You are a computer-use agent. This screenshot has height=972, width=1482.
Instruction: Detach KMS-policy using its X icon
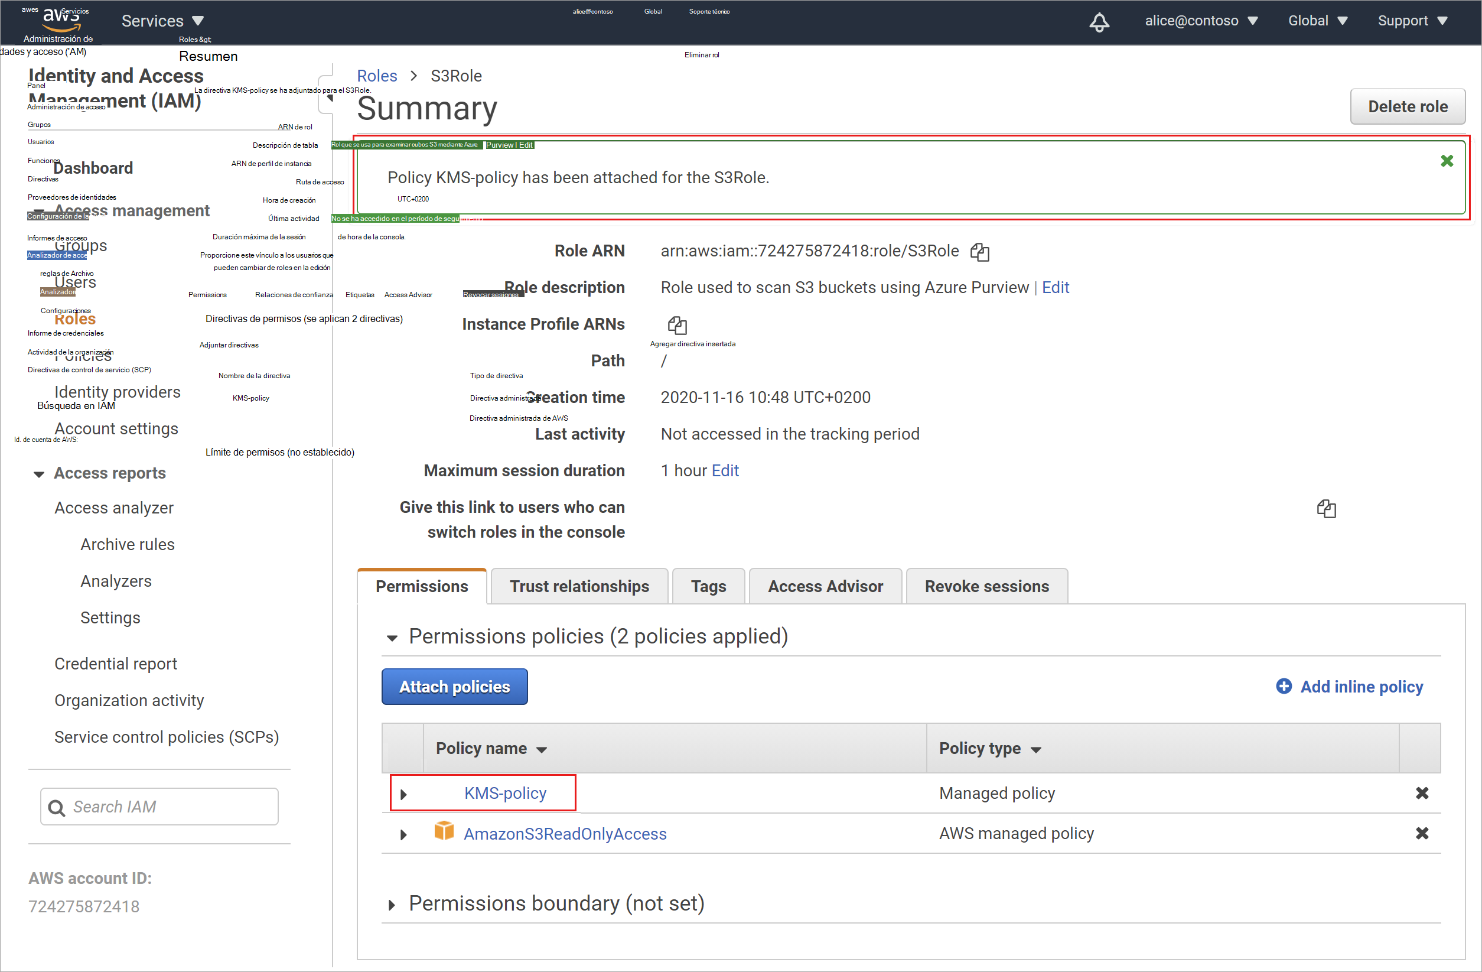point(1422,793)
